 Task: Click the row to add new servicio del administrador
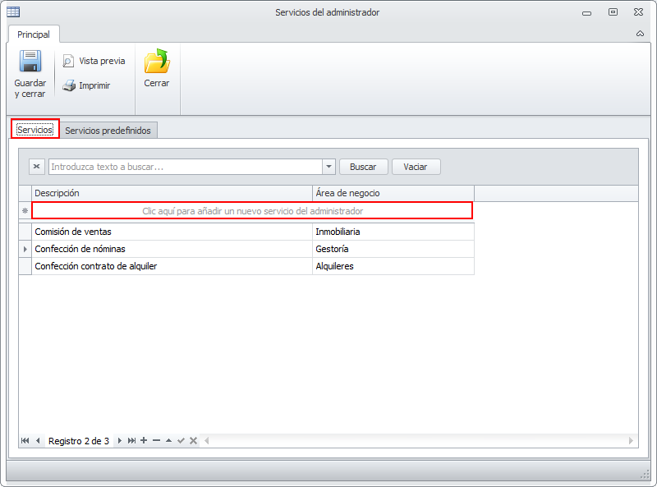252,211
